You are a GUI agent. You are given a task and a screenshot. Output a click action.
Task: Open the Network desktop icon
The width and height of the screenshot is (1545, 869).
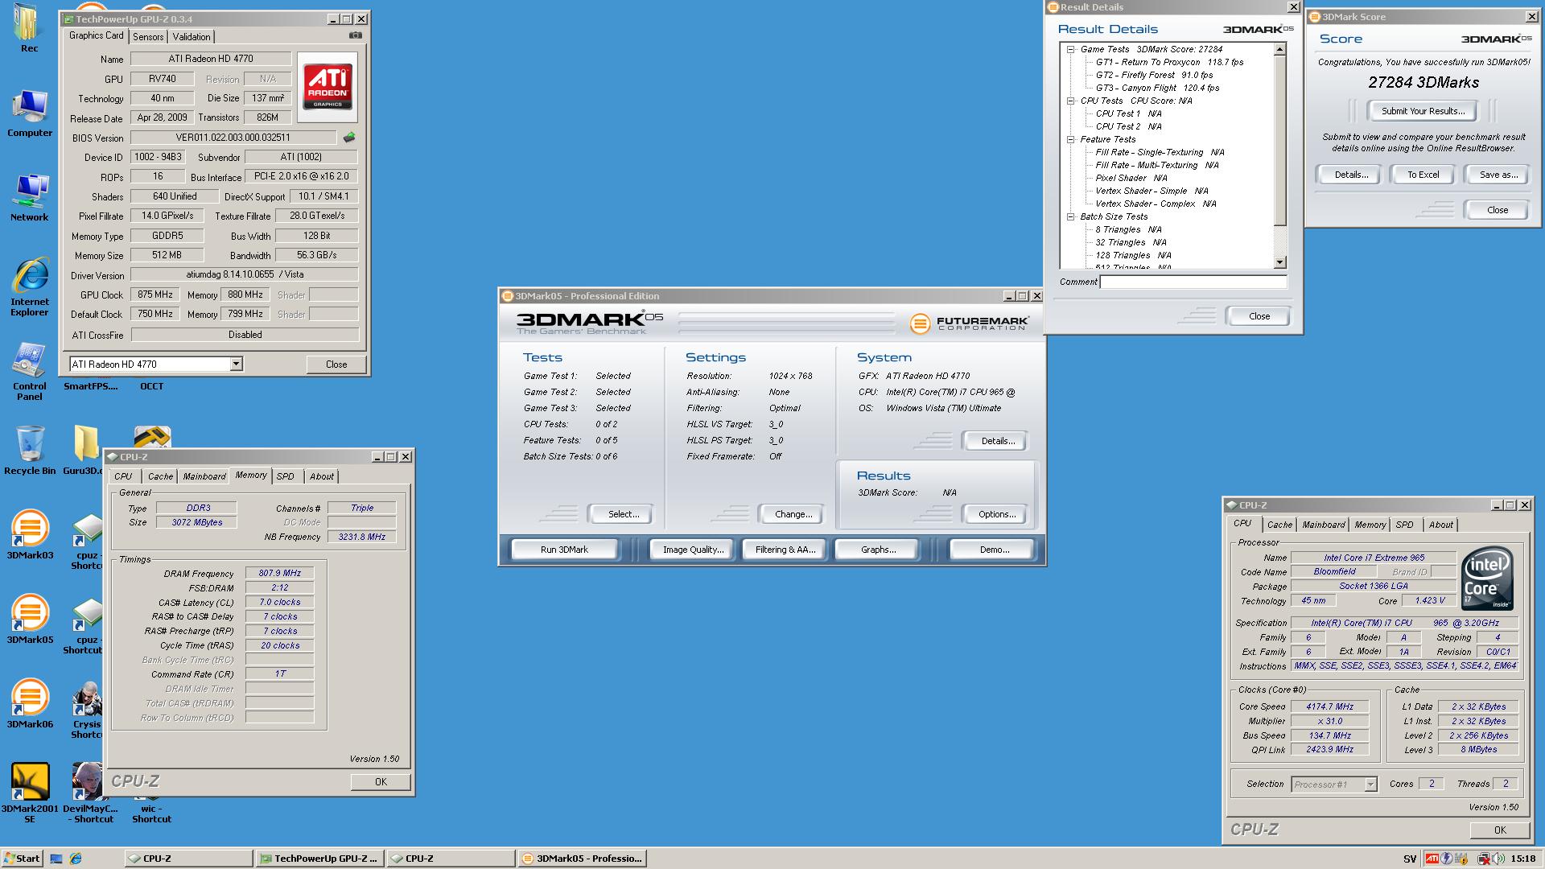point(30,198)
